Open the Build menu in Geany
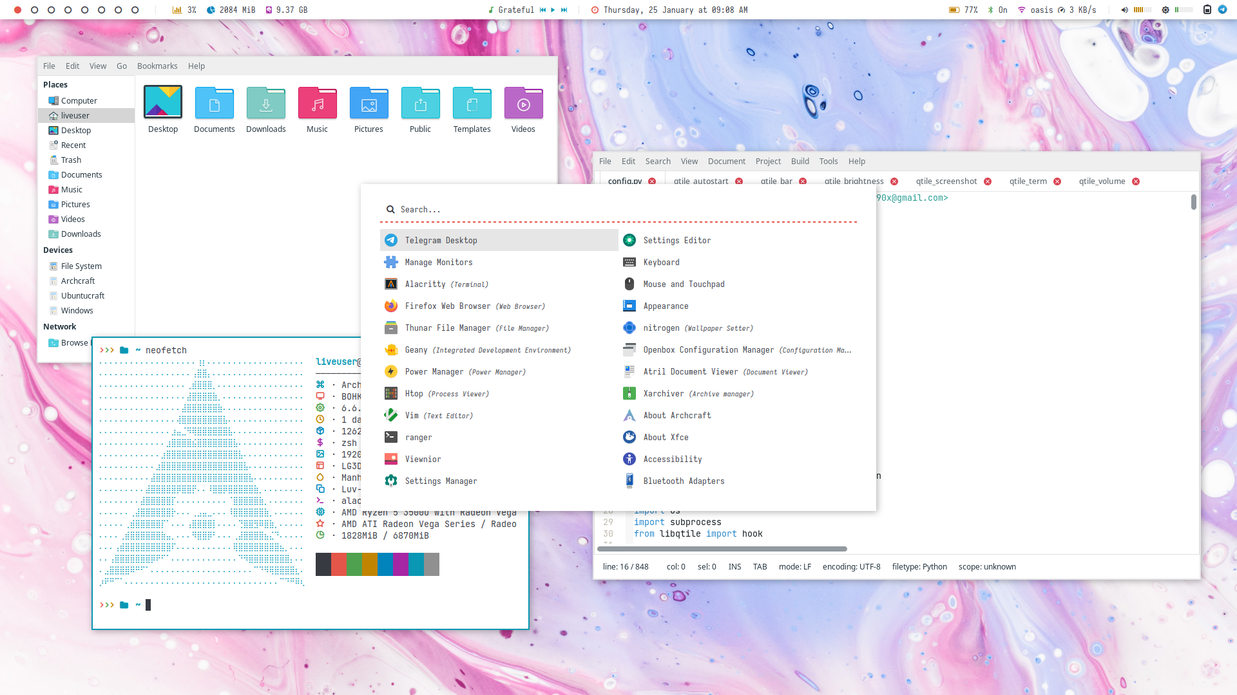Viewport: 1237px width, 695px height. (800, 162)
